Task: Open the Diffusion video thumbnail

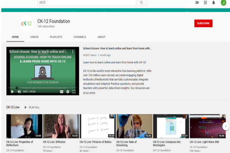Action: pyautogui.click(x=61, y=126)
